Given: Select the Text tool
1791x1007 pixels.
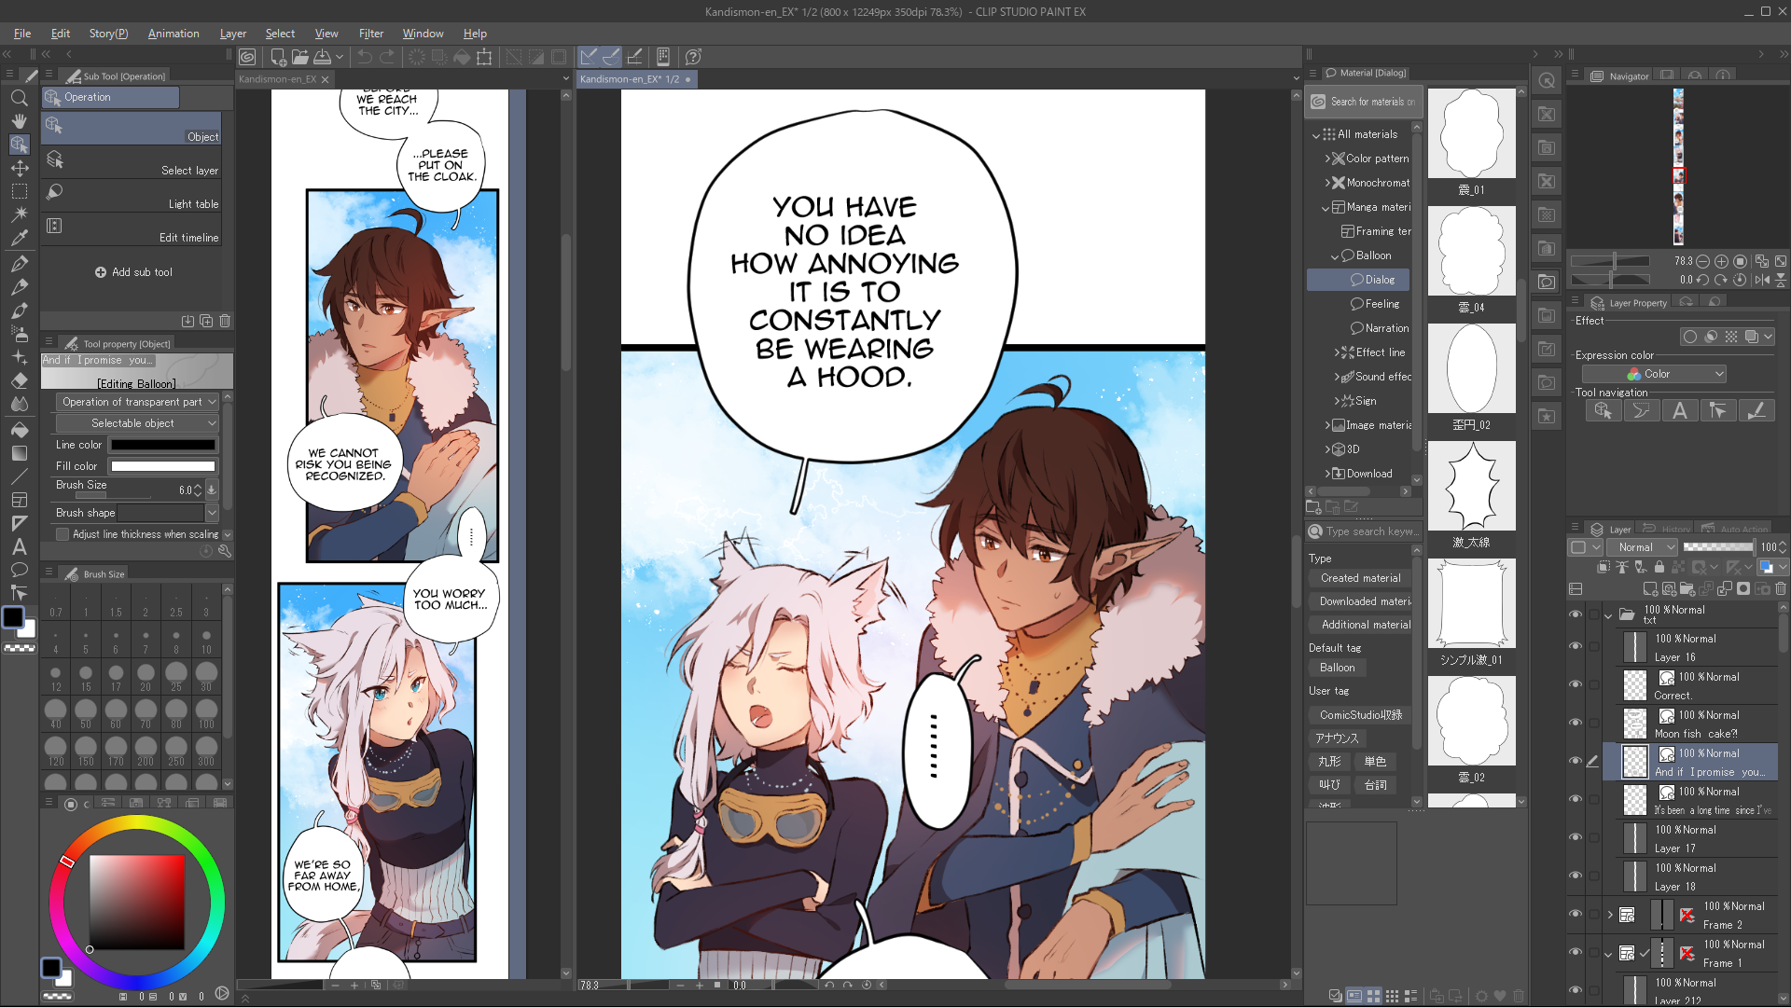Looking at the screenshot, I should 19,547.
